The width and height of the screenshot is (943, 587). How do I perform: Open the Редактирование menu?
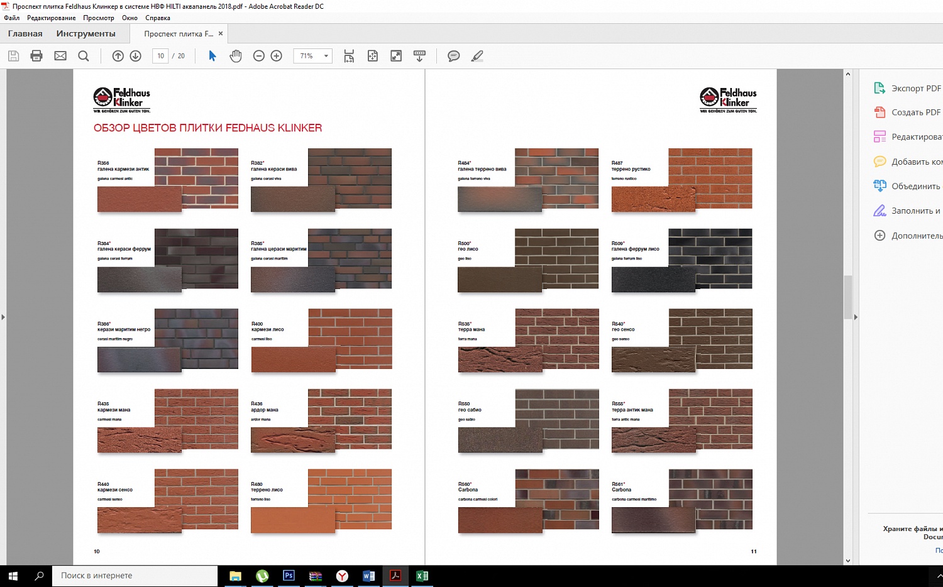pyautogui.click(x=52, y=18)
